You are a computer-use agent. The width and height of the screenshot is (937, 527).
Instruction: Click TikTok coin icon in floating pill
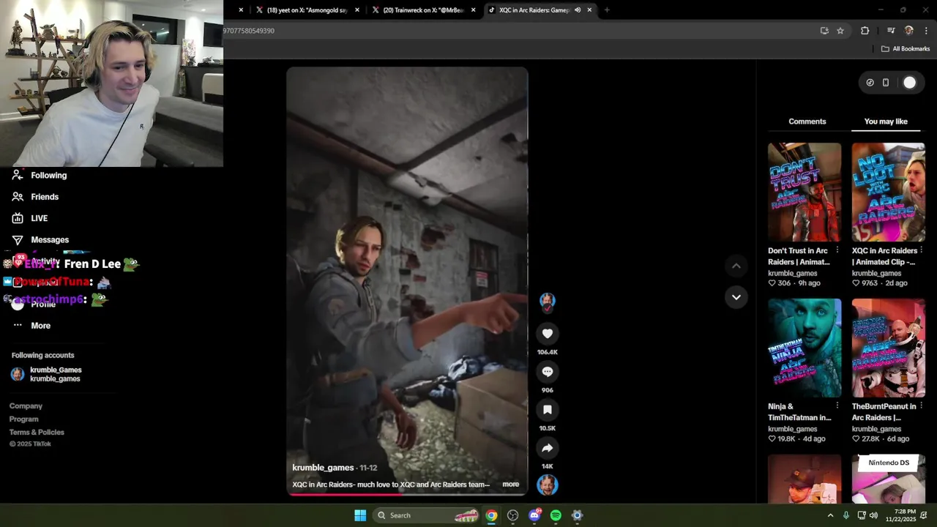(x=870, y=83)
